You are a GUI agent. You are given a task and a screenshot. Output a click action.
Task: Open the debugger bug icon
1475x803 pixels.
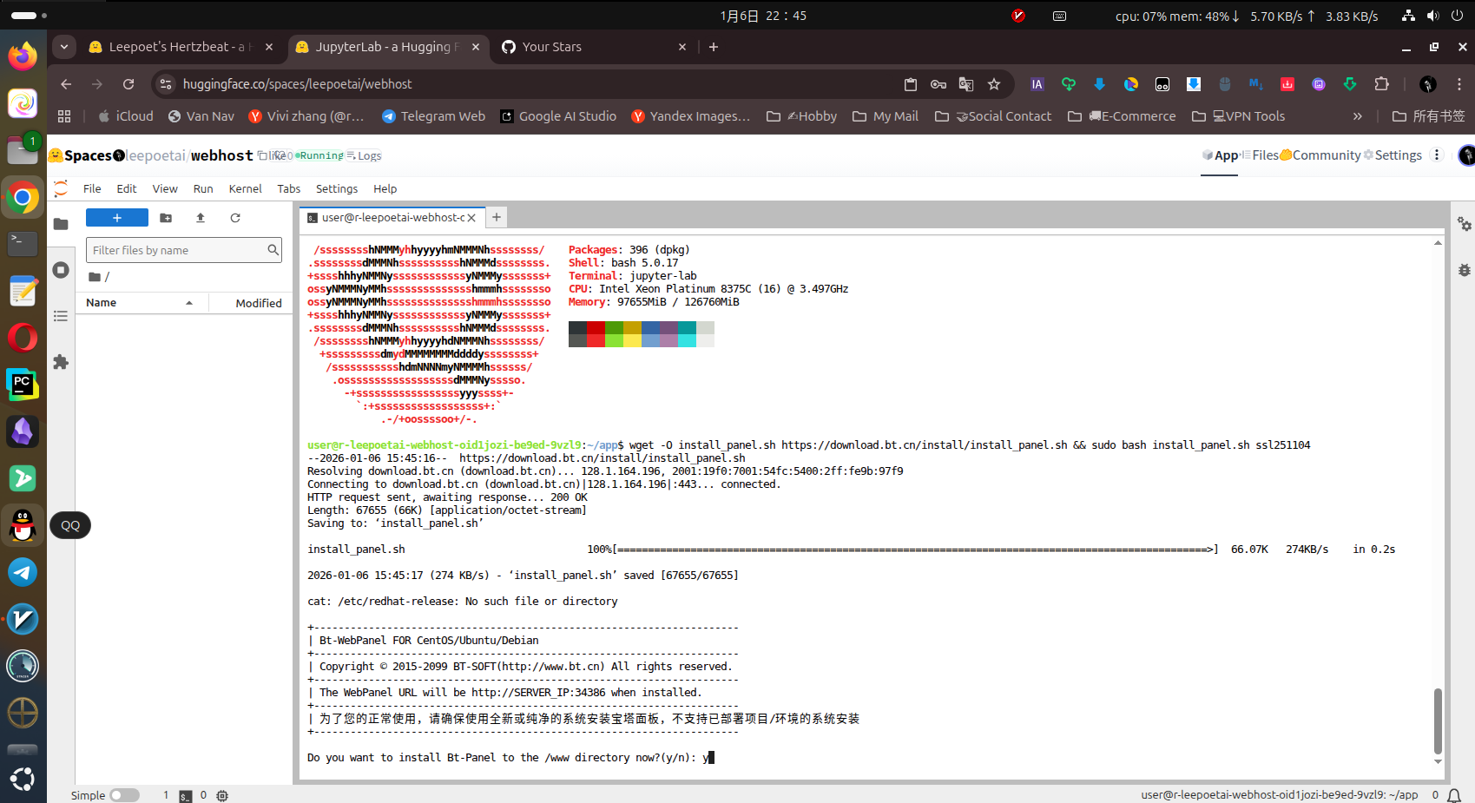click(x=1465, y=270)
